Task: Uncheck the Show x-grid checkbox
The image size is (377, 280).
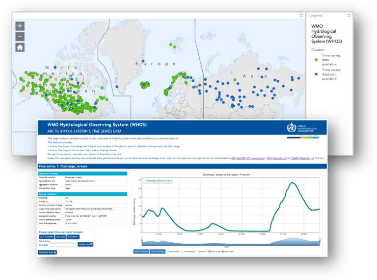Action: (x=210, y=252)
